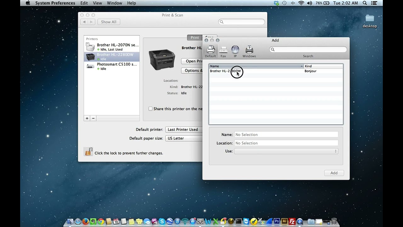403x227 pixels.
Task: Select Brother HL-2070N series printer
Action: [112, 47]
